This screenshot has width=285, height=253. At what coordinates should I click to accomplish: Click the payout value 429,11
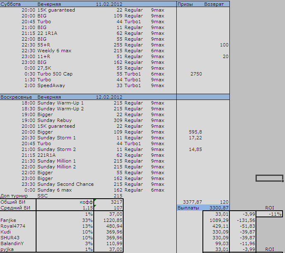click(220, 226)
